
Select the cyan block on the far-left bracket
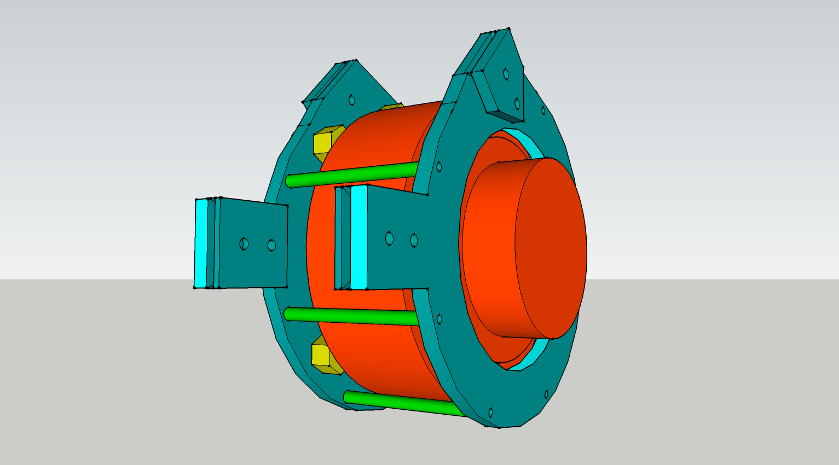[201, 243]
